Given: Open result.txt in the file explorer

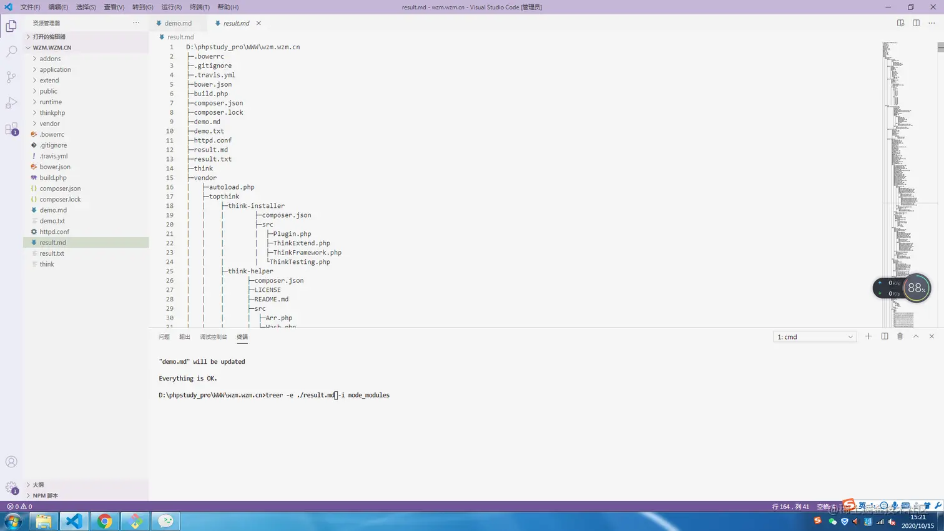Looking at the screenshot, I should (x=86, y=253).
